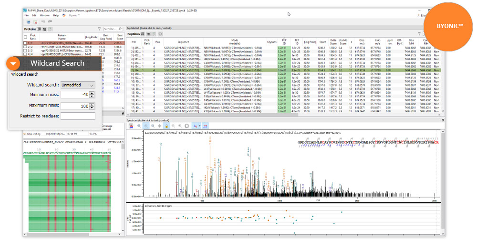The height and width of the screenshot is (245, 477).
Task: Click the Byonic logo icon in menu bar
Action: click(64, 15)
